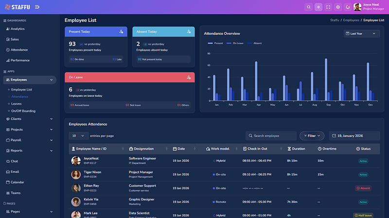
Task: Click the Filter button
Action: pyautogui.click(x=312, y=136)
